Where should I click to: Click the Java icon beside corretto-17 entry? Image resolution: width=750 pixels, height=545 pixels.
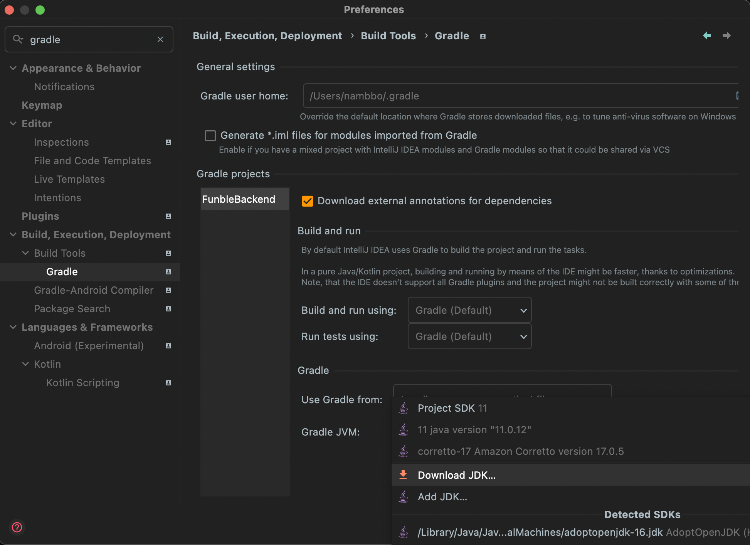[404, 451]
